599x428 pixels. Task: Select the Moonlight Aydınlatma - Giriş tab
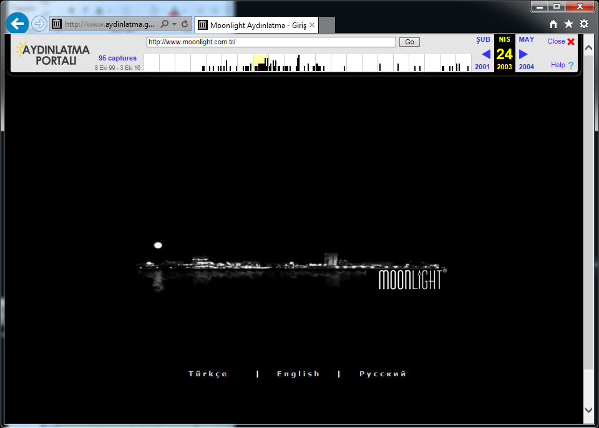[256, 25]
